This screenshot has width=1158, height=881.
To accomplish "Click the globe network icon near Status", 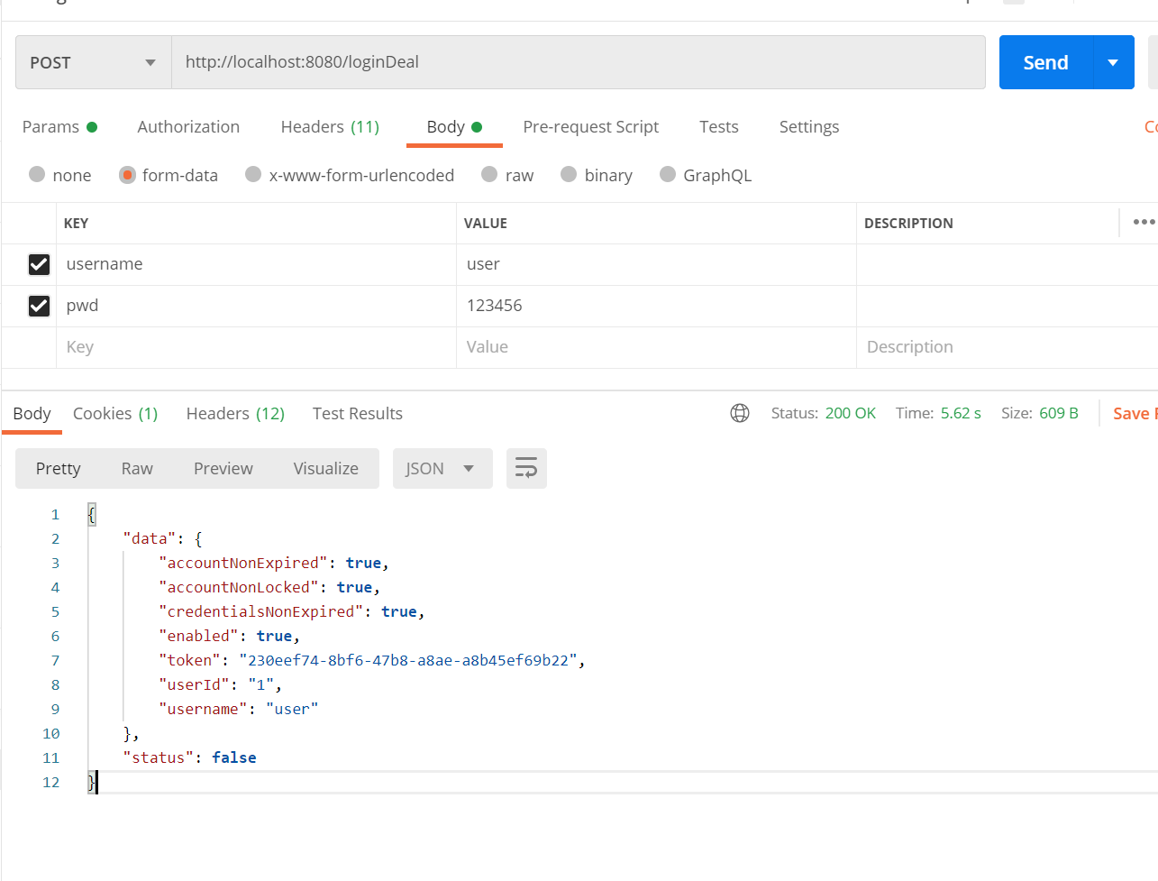I will (x=740, y=413).
